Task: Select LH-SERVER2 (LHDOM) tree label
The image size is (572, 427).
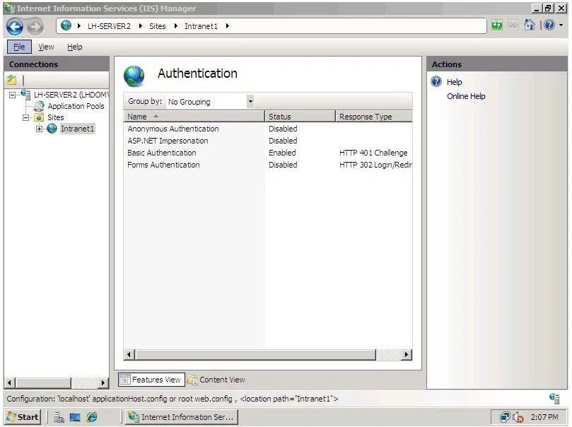Action: [71, 95]
